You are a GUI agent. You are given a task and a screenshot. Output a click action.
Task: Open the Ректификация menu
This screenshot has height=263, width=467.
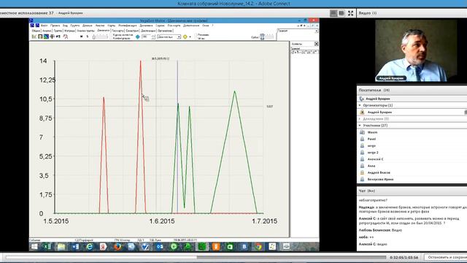click(128, 26)
